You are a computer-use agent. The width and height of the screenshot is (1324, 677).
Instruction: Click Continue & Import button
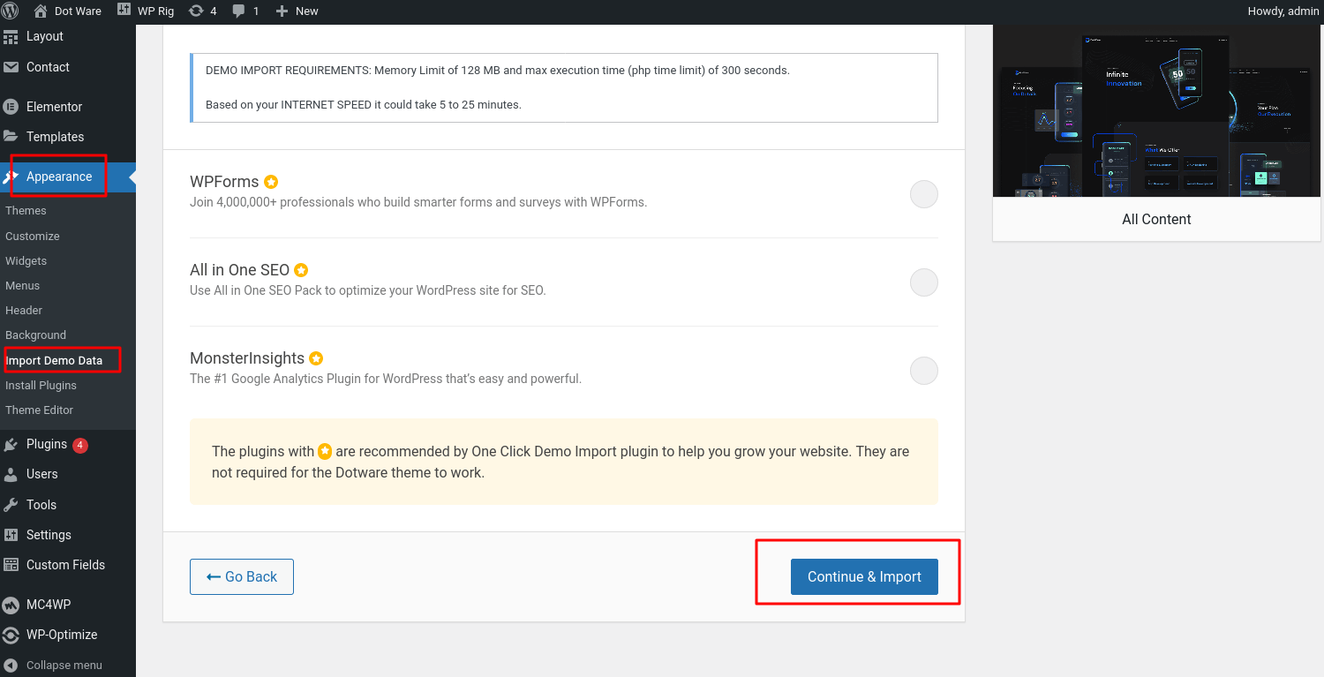tap(864, 576)
